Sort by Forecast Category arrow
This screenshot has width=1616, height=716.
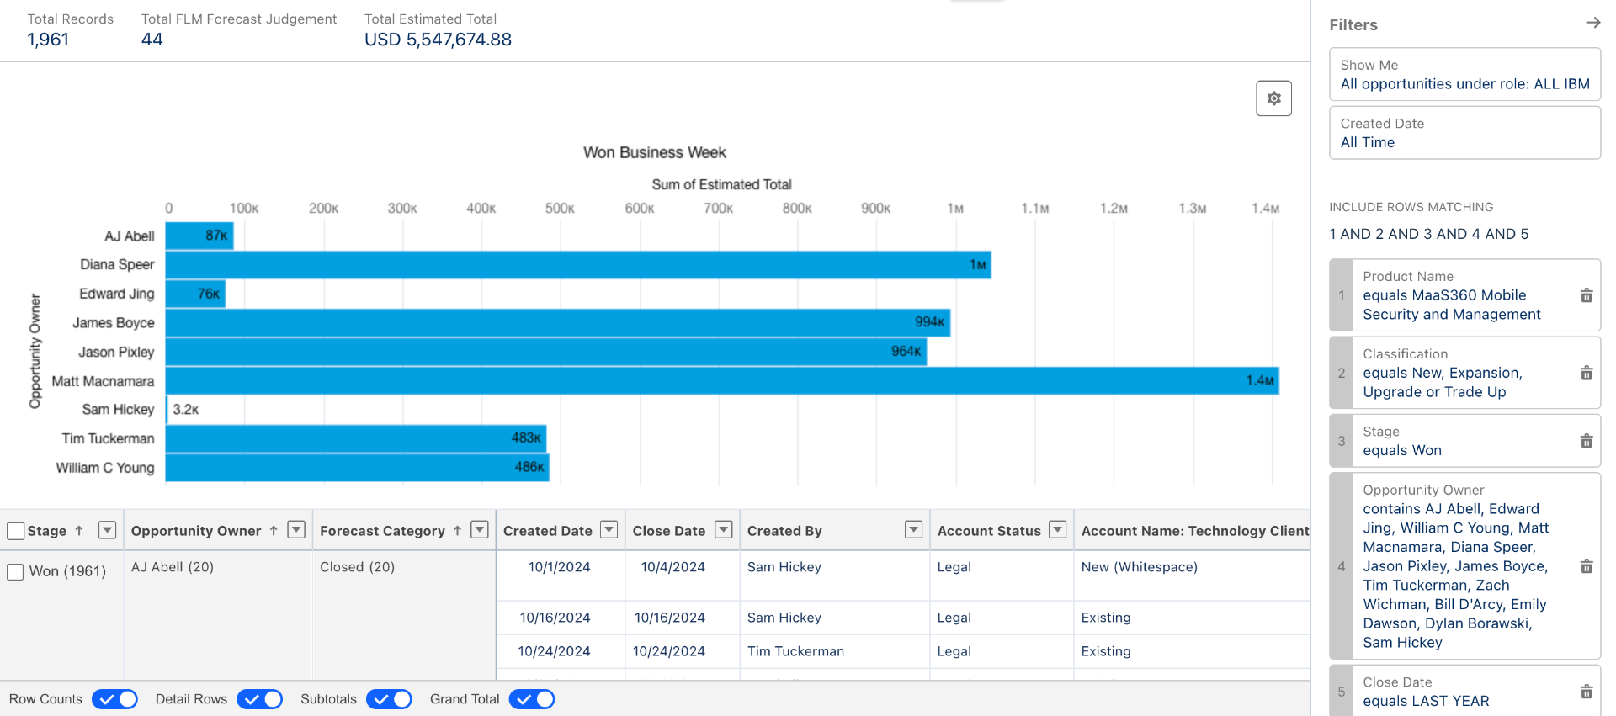pyautogui.click(x=457, y=531)
